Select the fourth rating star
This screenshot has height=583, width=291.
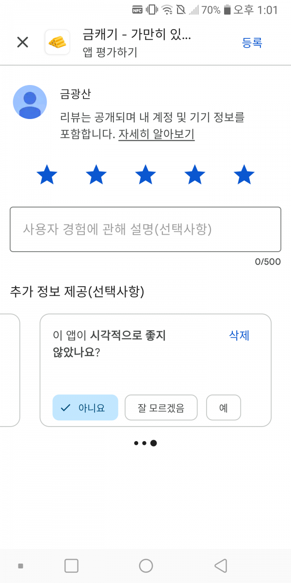click(195, 175)
